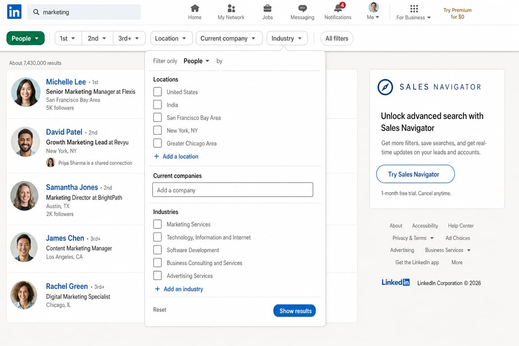The width and height of the screenshot is (519, 346).
Task: Open the Messaging chat bubble icon
Action: pyautogui.click(x=302, y=8)
